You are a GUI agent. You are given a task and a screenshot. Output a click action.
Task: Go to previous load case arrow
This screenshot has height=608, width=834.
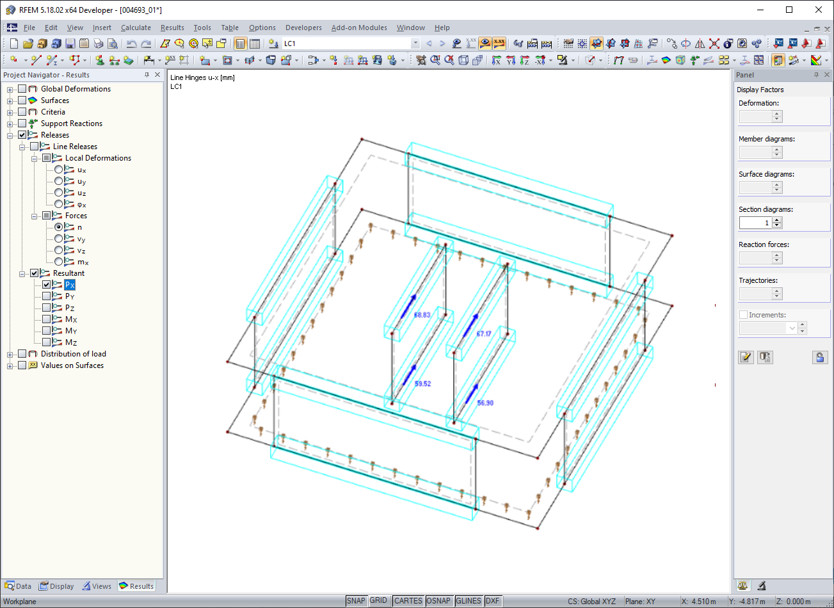[429, 44]
